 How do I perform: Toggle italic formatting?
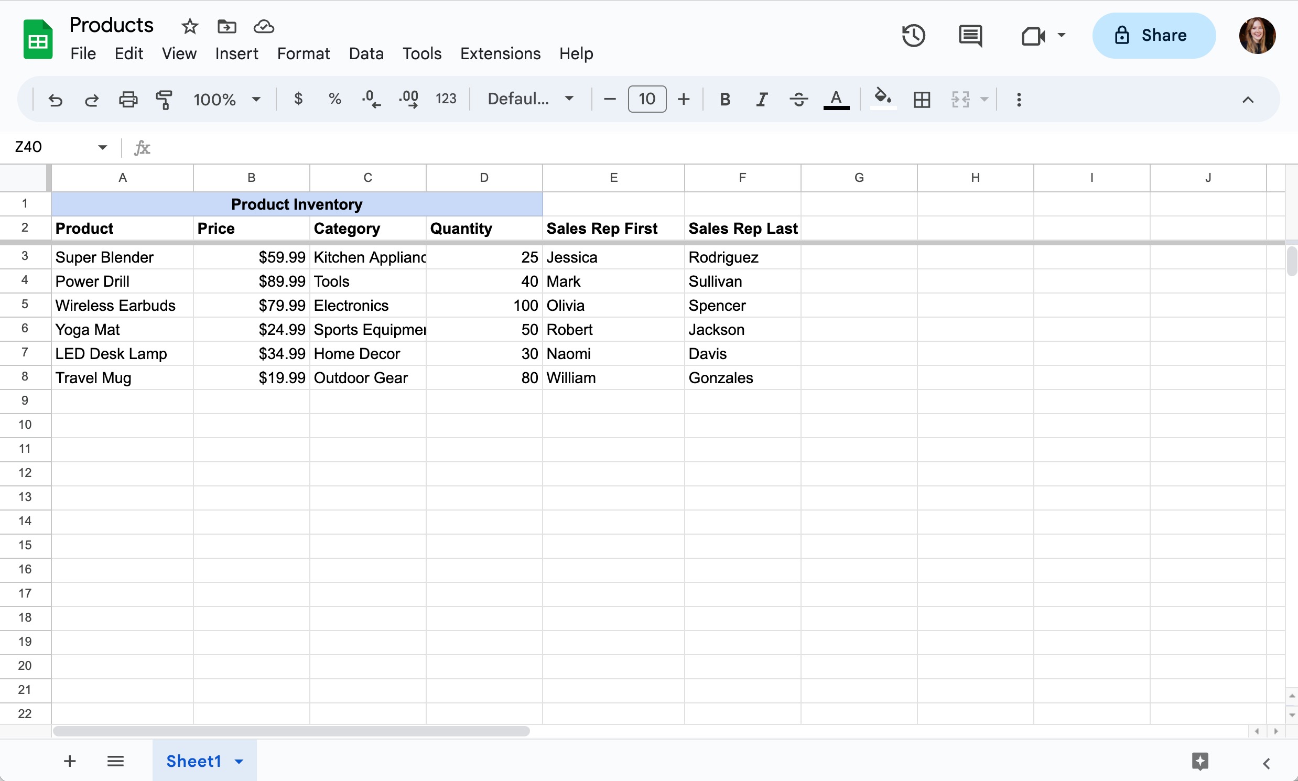(761, 99)
